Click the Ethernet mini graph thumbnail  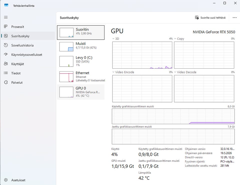66,77
